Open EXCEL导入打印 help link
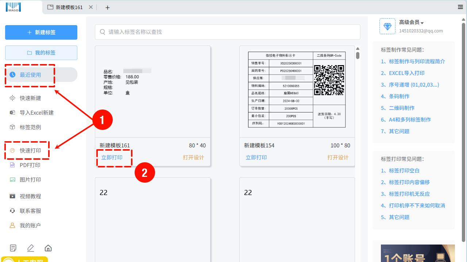 click(403, 73)
